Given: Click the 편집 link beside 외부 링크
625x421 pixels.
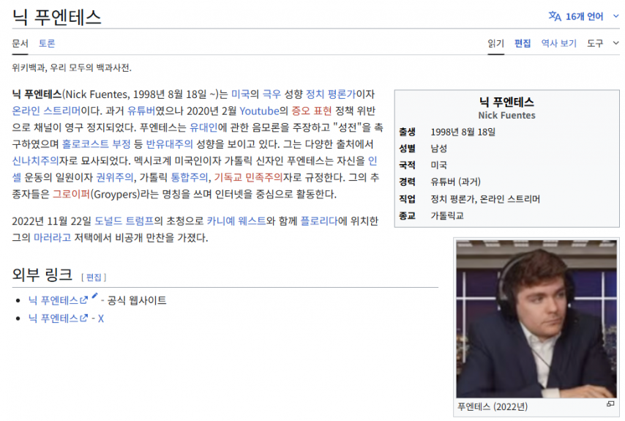Looking at the screenshot, I should point(94,277).
